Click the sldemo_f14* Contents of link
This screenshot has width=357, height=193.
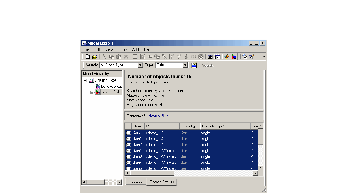[158, 116]
